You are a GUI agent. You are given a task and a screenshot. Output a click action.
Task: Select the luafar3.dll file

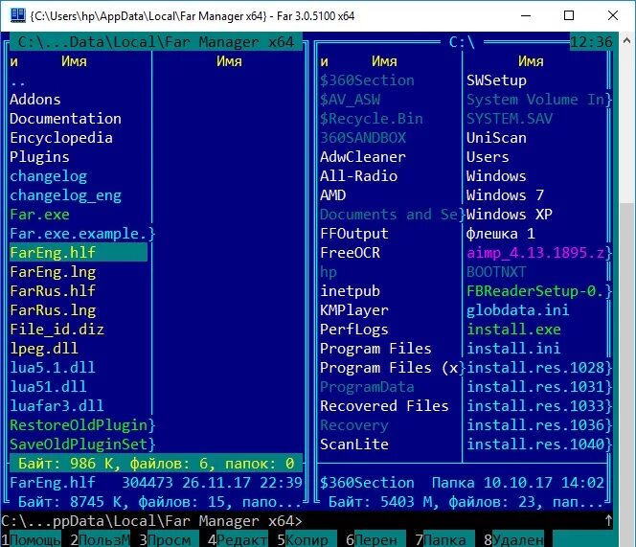tap(57, 406)
